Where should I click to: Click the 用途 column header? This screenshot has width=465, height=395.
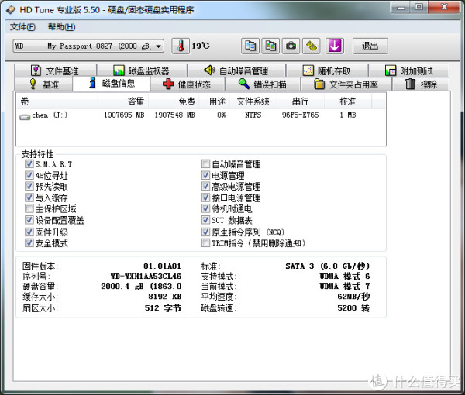click(214, 101)
